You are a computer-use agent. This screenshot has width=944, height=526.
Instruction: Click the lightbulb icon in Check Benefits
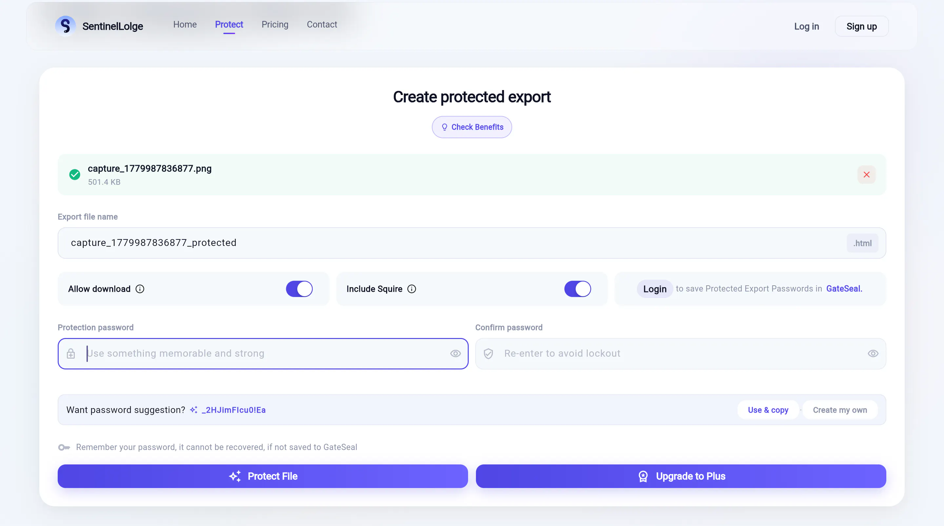click(444, 127)
